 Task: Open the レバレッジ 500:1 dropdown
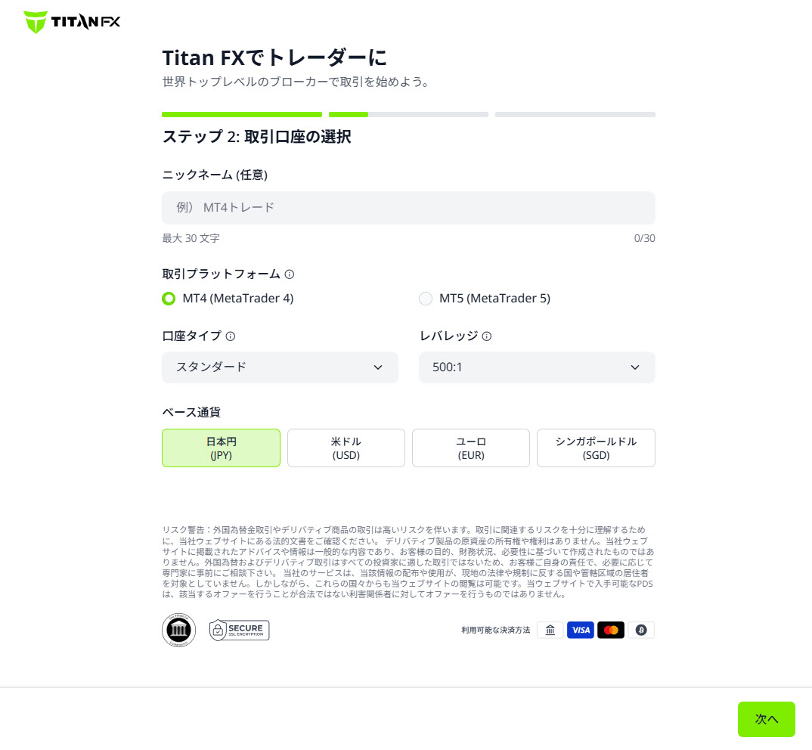(x=537, y=367)
